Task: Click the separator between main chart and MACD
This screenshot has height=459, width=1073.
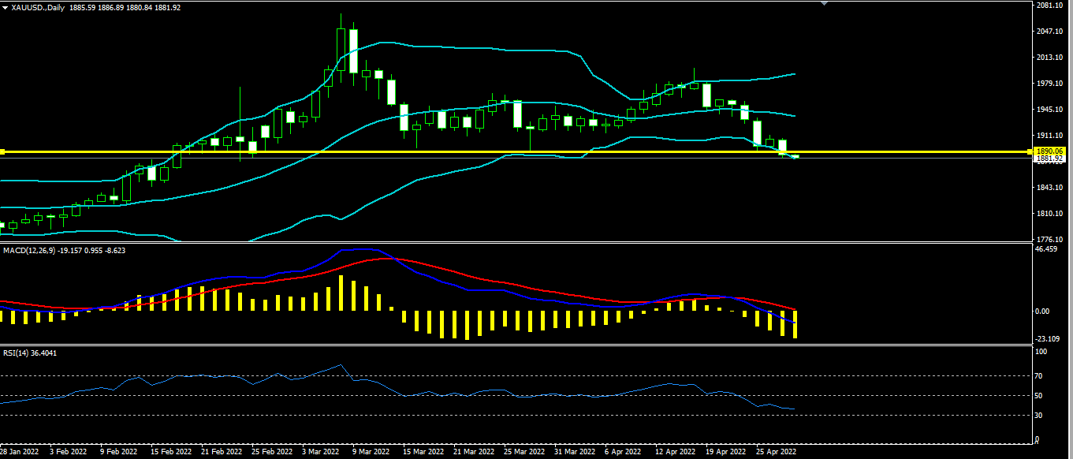Action: (x=516, y=242)
